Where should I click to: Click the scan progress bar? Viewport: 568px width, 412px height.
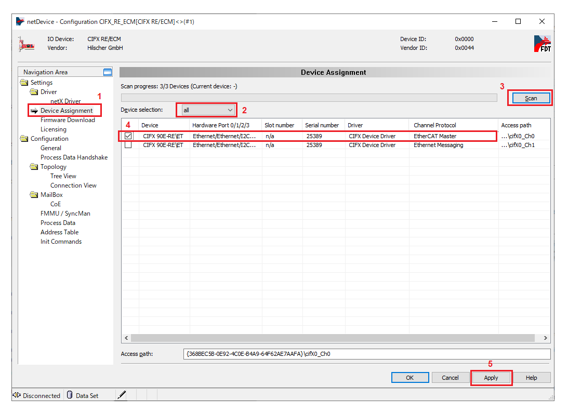(309, 98)
